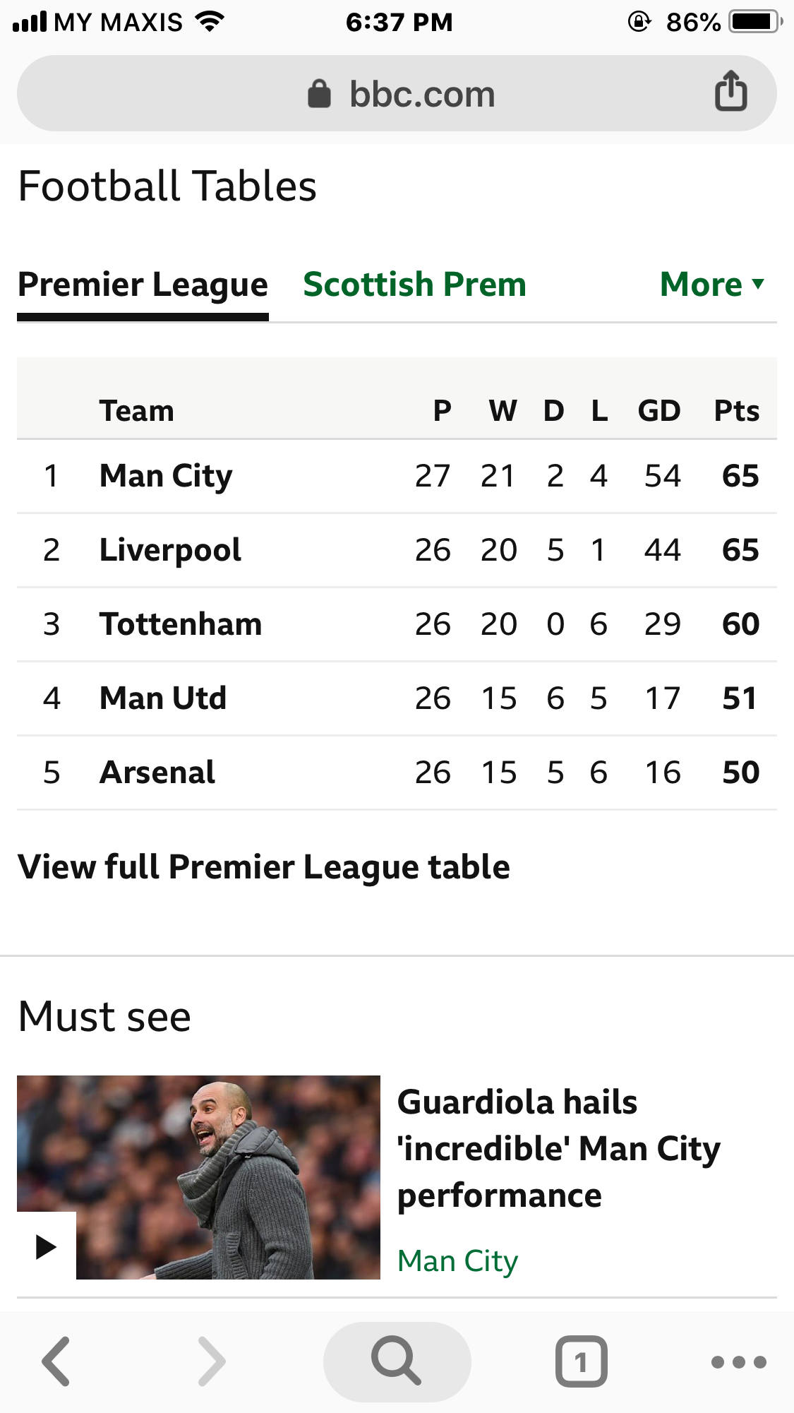The height and width of the screenshot is (1413, 794).
Task: Open the Liverpool team row
Action: tap(397, 550)
